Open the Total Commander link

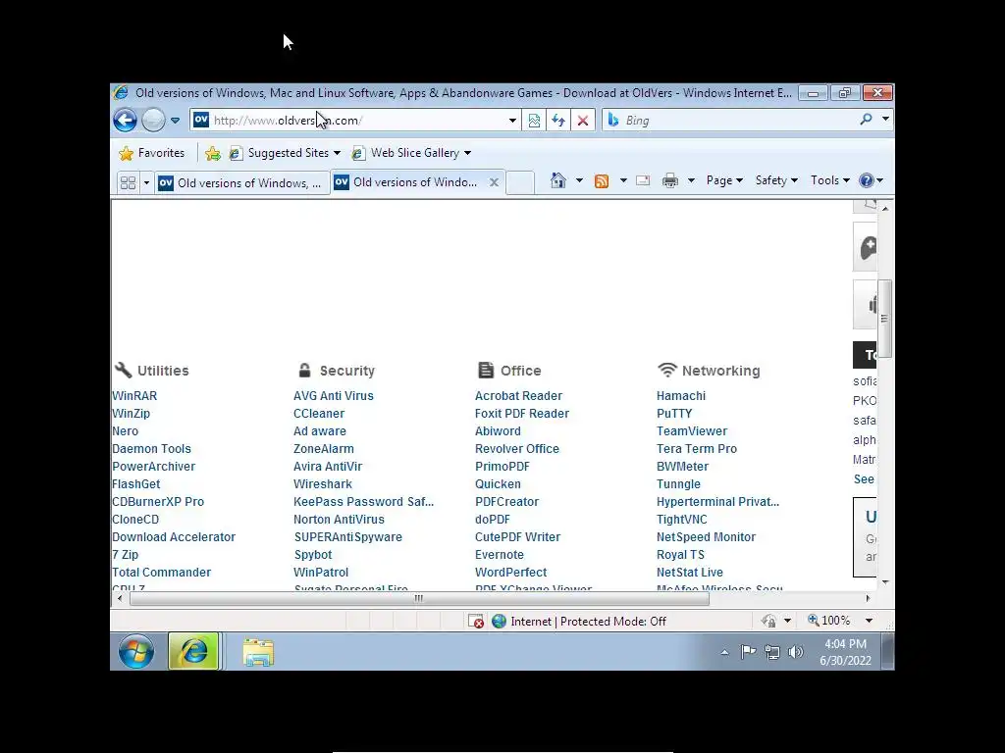[162, 573]
